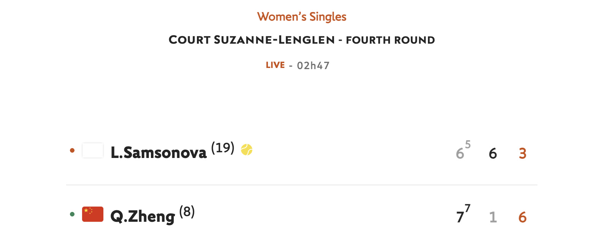Click Zheng's current set score 6
The image size is (599, 240).
(523, 217)
